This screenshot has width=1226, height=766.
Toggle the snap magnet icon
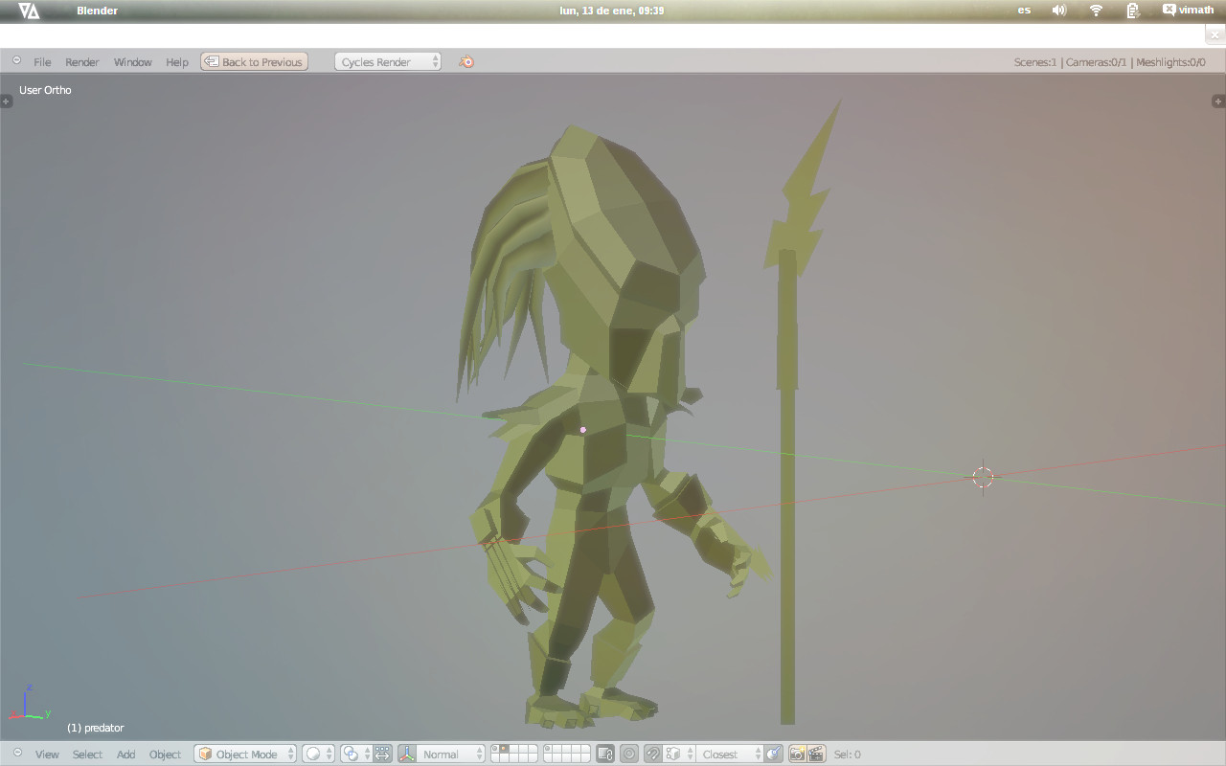coord(652,755)
